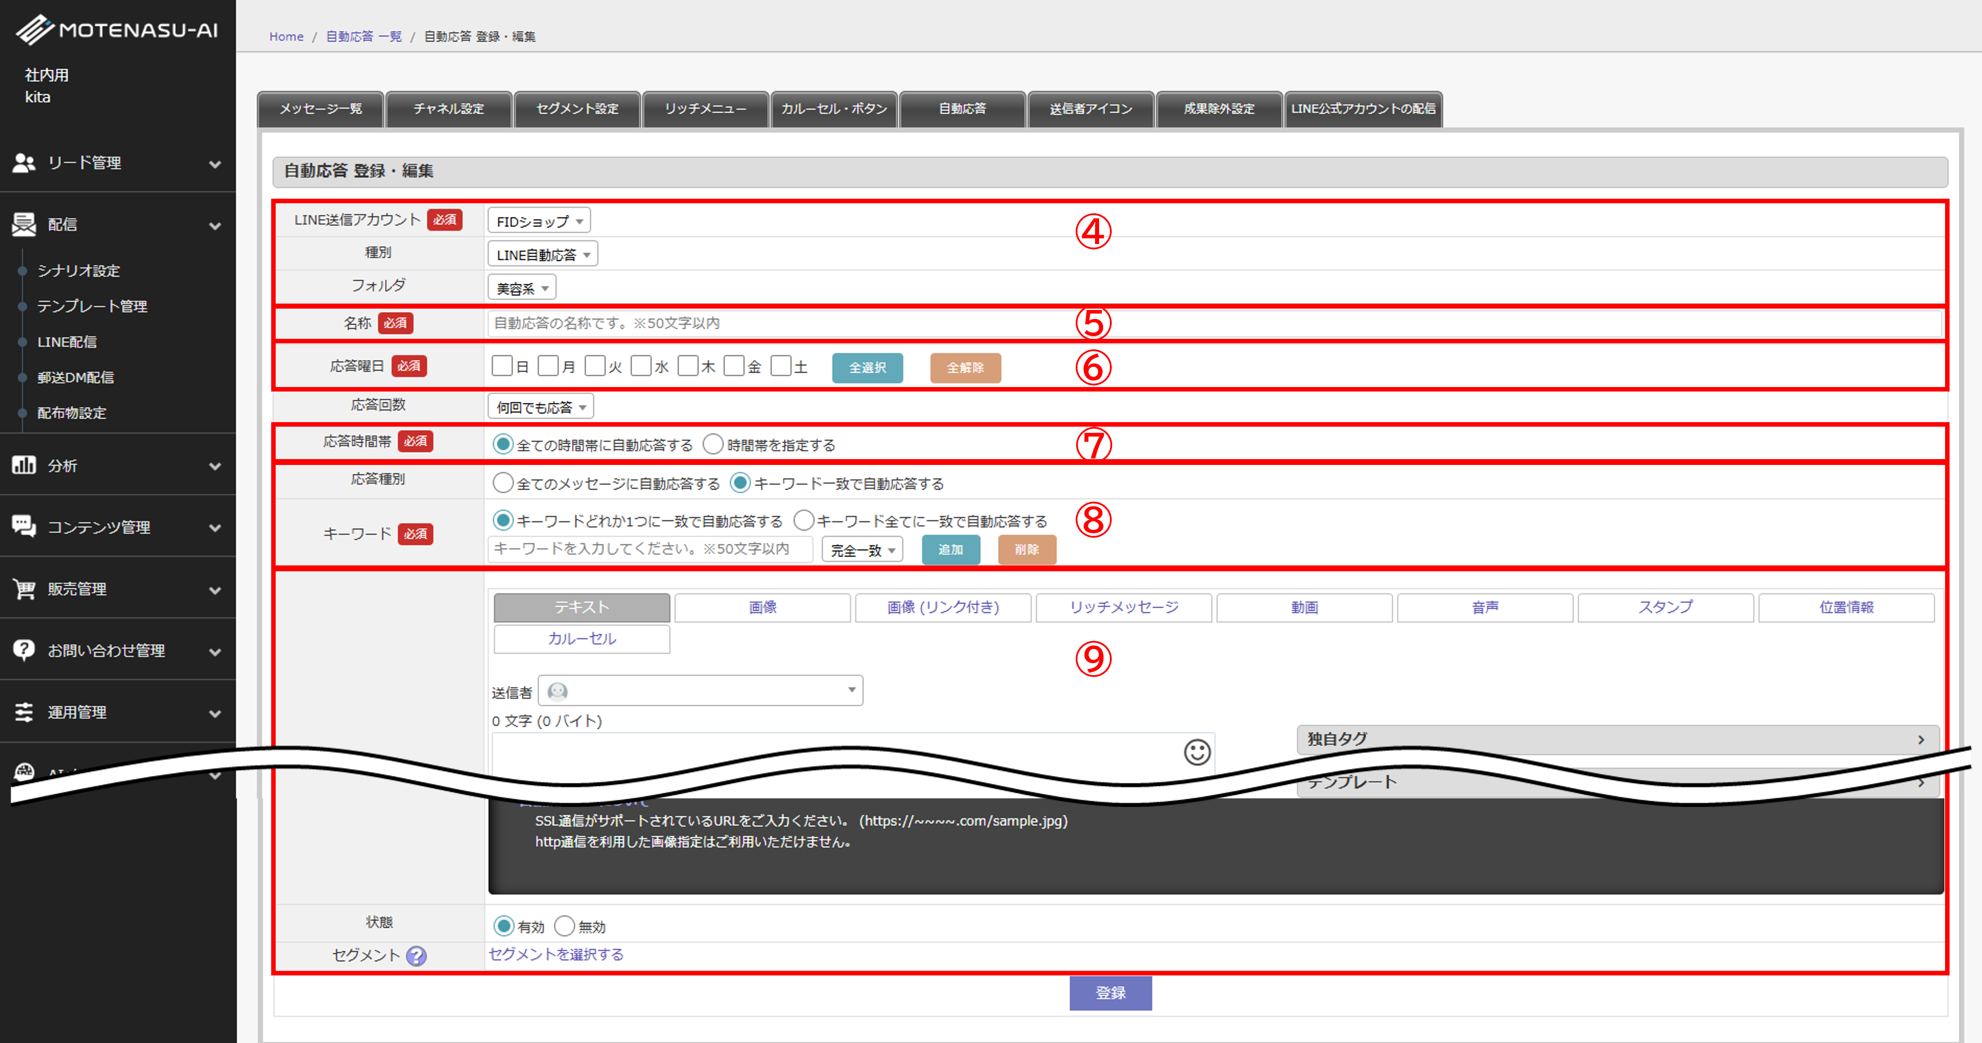This screenshot has height=1043, width=1982.
Task: Click the セグメント help question icon
Action: pyautogui.click(x=416, y=956)
